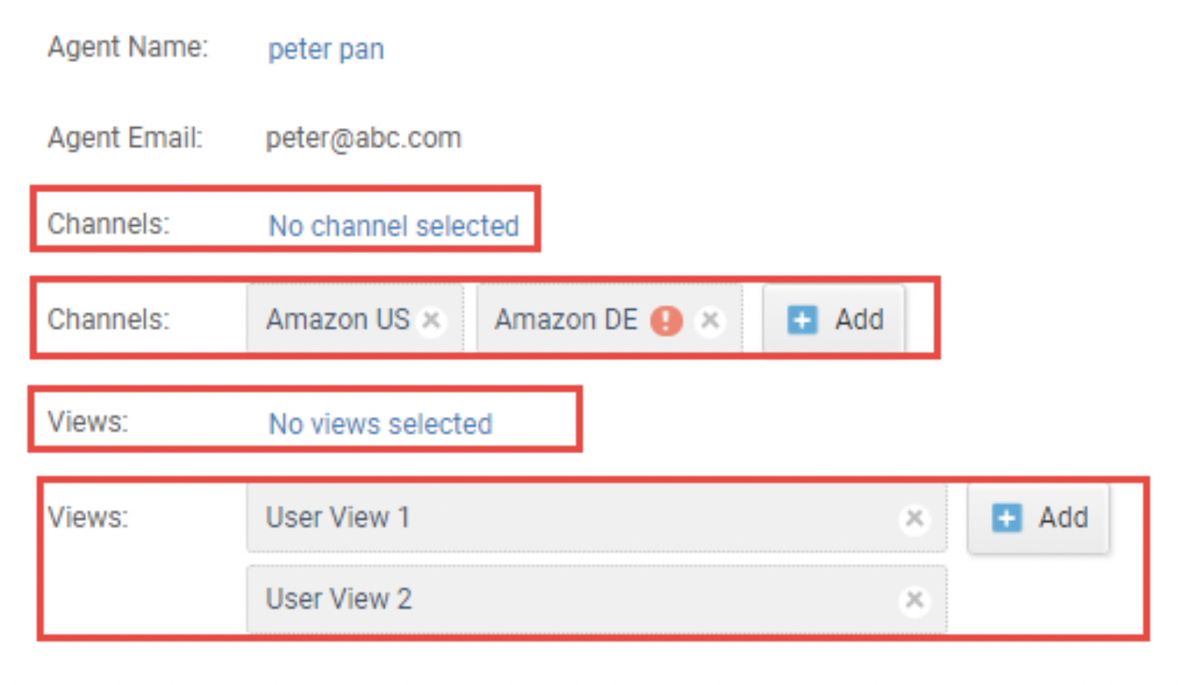Viewport: 1203px width, 685px height.
Task: Remove User View 2 with its x icon
Action: 914,600
